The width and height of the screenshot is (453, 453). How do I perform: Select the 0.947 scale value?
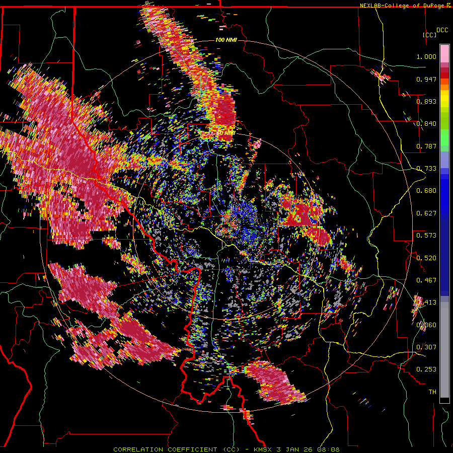click(426, 79)
